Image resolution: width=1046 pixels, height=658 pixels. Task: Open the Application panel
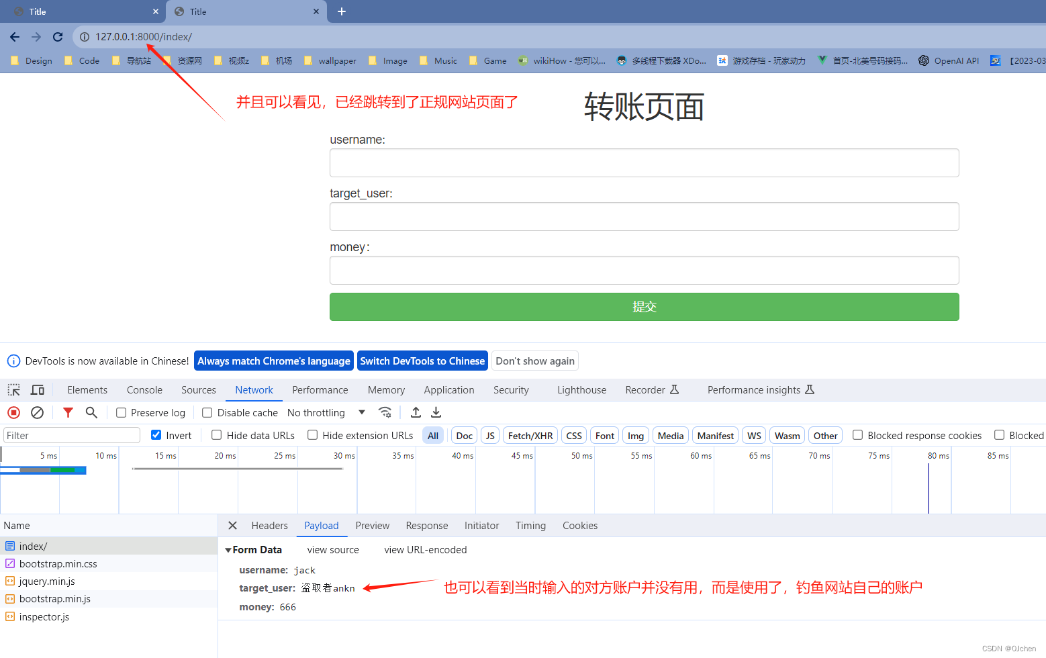(x=449, y=390)
